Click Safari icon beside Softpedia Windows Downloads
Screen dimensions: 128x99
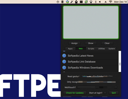(x=64, y=68)
